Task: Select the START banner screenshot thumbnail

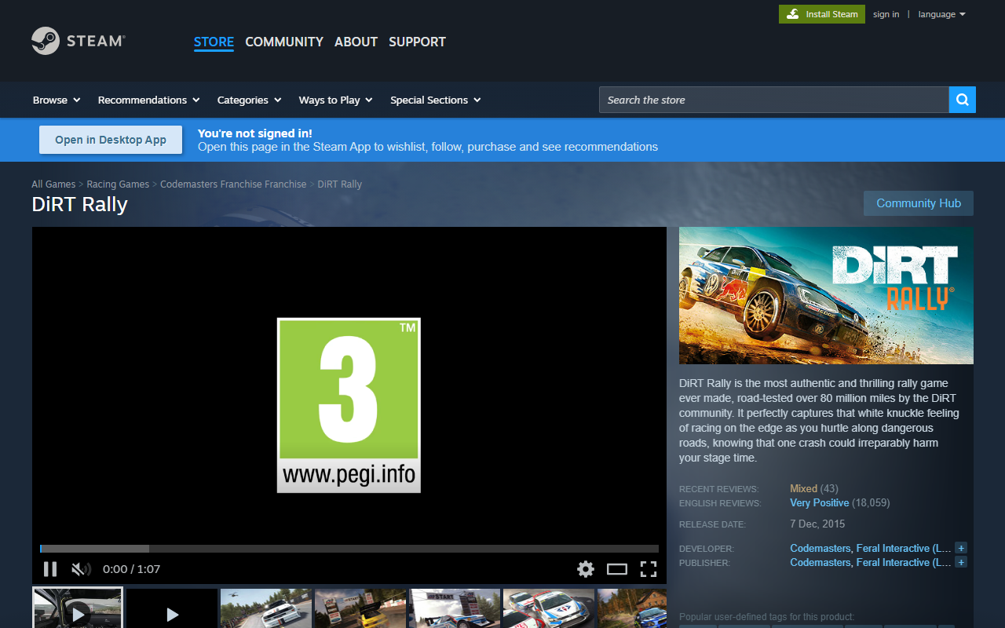Action: coord(455,609)
